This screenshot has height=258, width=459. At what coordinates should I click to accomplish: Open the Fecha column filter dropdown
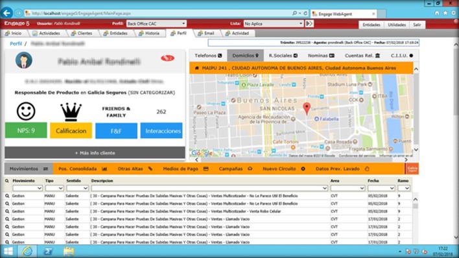381,188
